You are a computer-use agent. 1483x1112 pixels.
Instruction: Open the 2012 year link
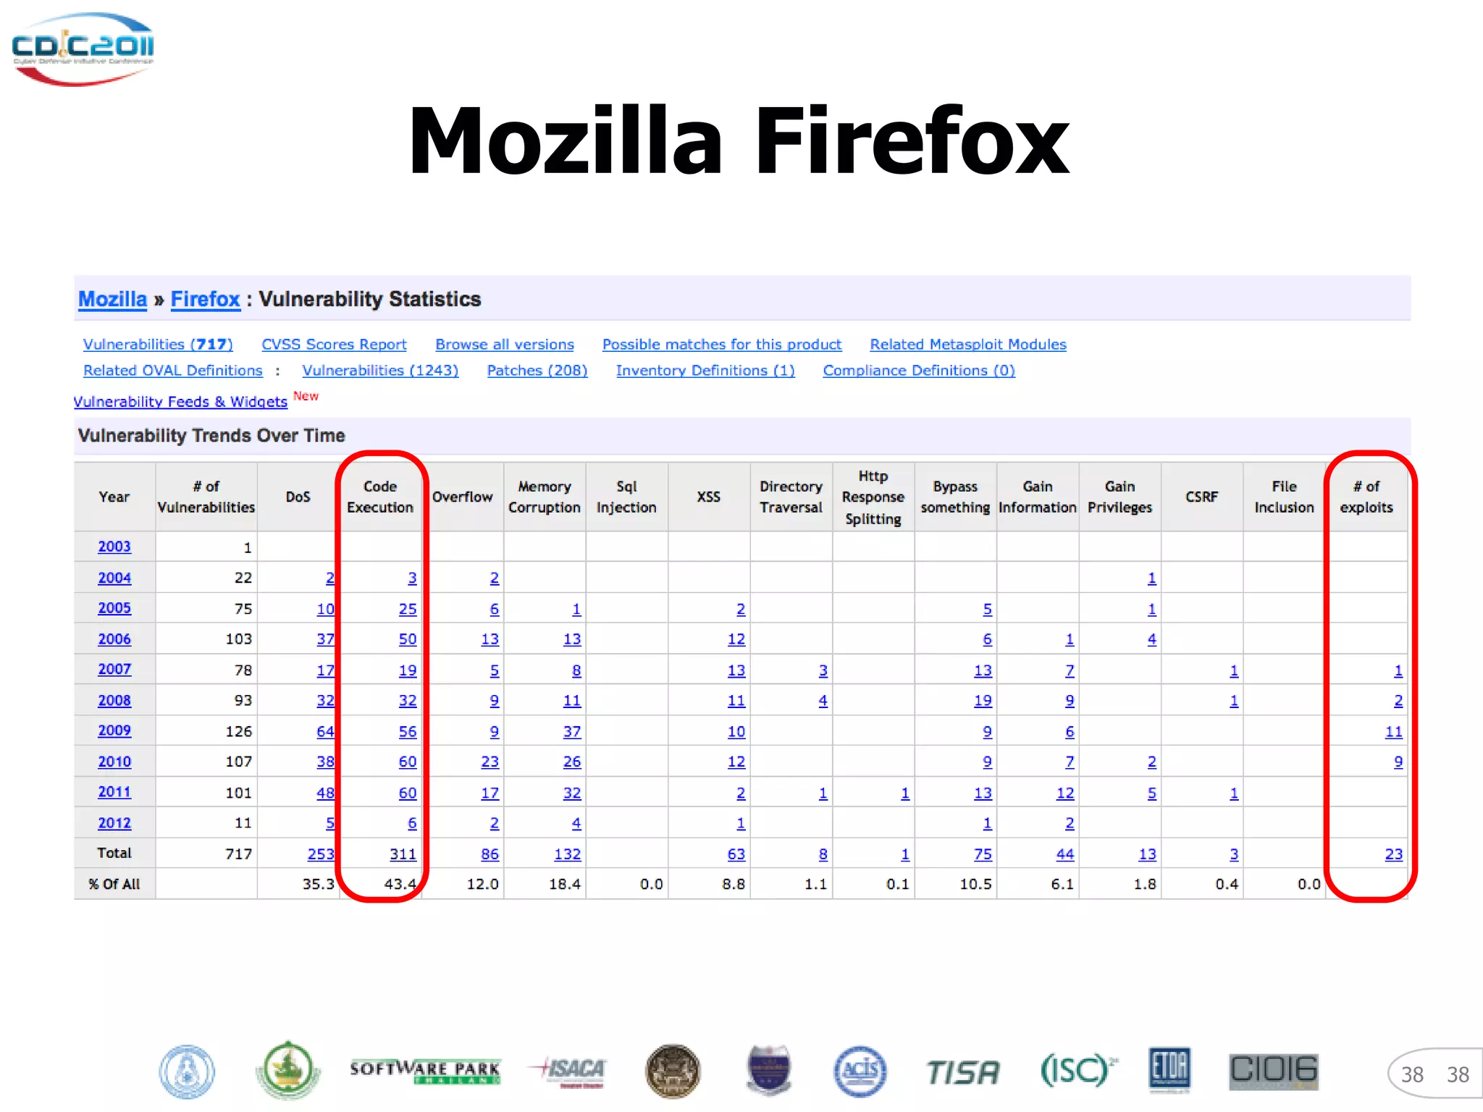pyautogui.click(x=114, y=823)
